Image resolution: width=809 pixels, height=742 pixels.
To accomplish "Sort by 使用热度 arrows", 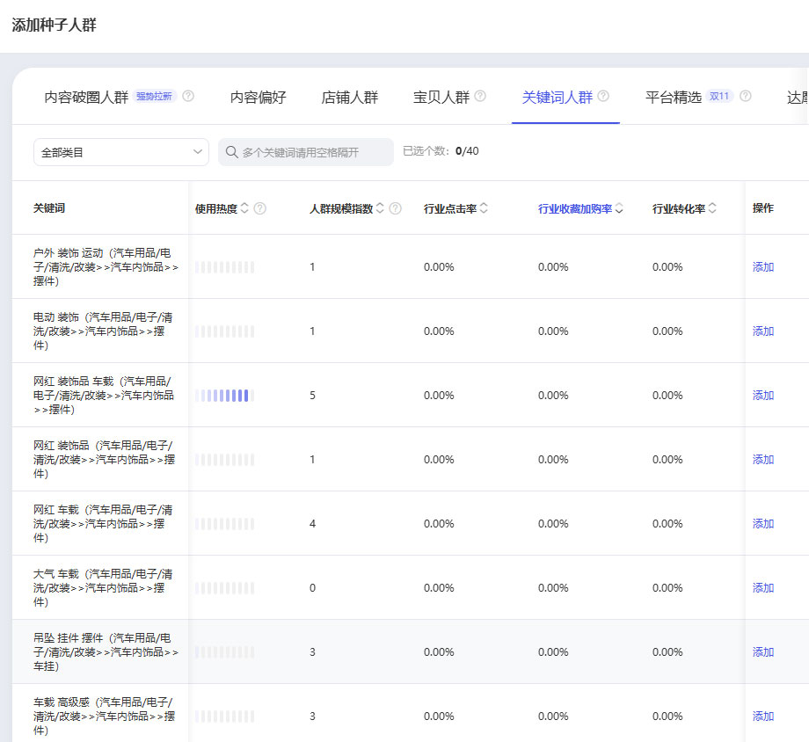I will [x=244, y=208].
